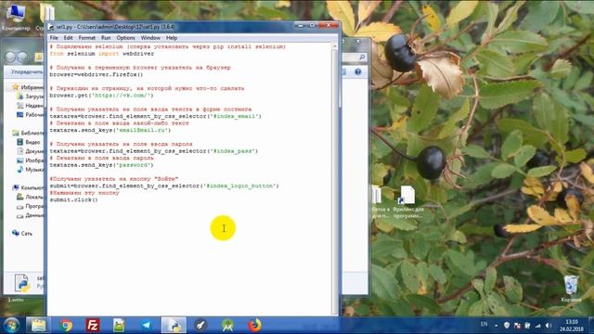The image size is (594, 334).
Task: Click the Forward button in Explorer window
Action: tap(22, 57)
